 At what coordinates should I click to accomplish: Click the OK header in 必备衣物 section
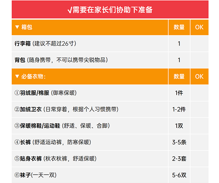pos(199,76)
